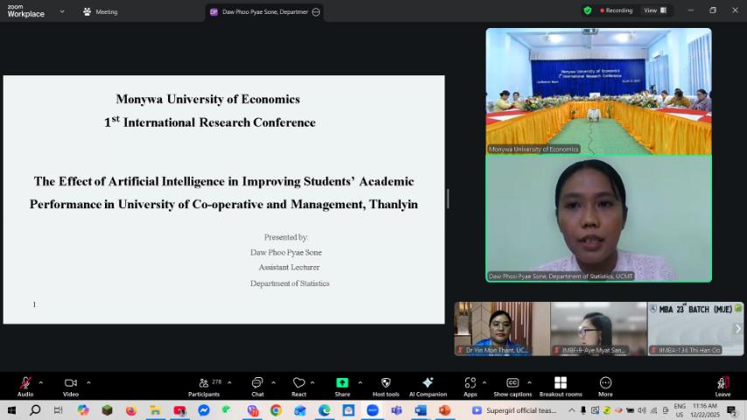Click the React heart icon

tap(299, 383)
